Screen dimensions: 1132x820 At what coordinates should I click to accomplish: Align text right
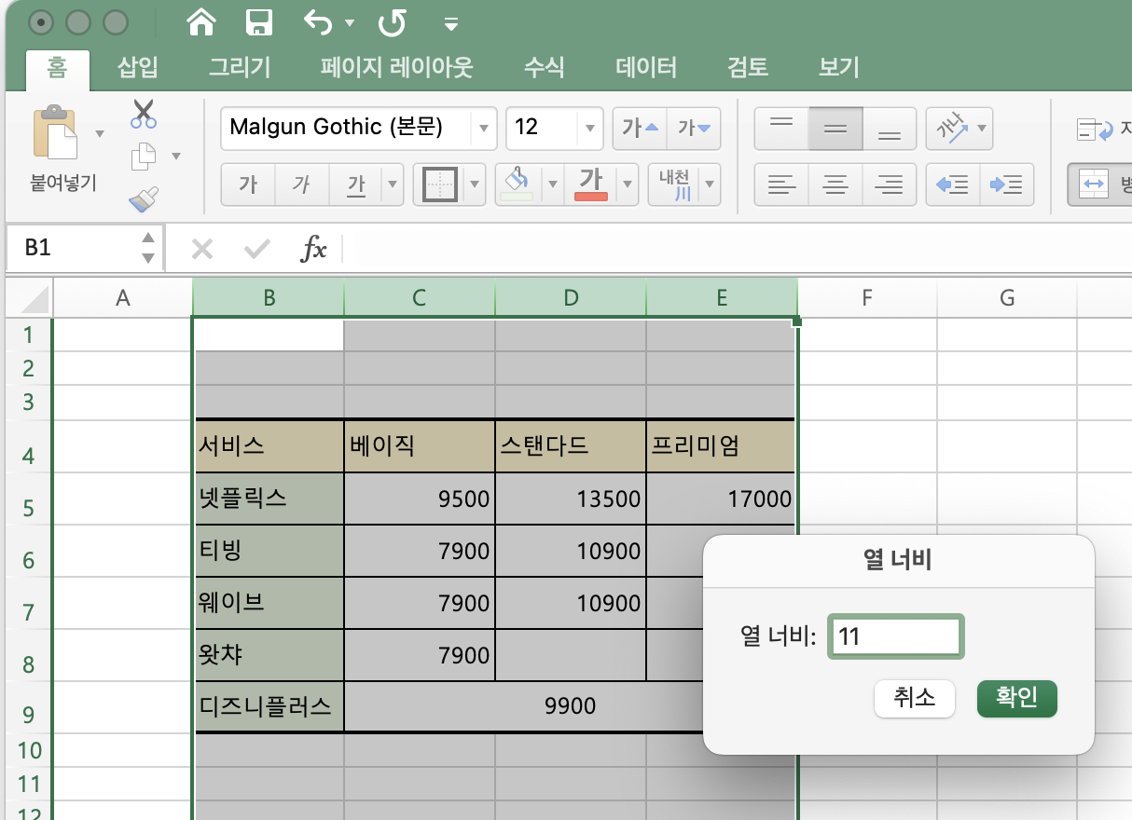(x=890, y=184)
